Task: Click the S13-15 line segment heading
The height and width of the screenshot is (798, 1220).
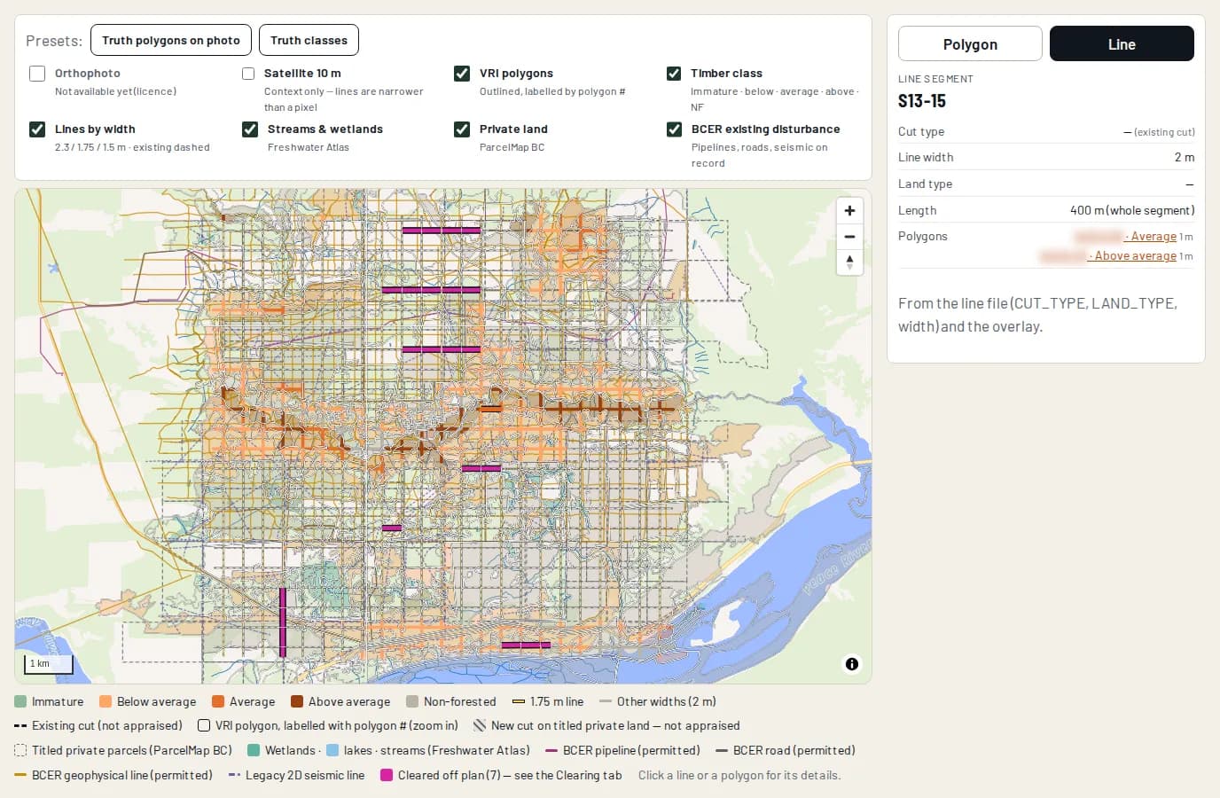Action: click(x=922, y=101)
